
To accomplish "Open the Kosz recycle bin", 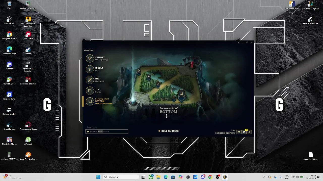I will [x=9, y=6].
